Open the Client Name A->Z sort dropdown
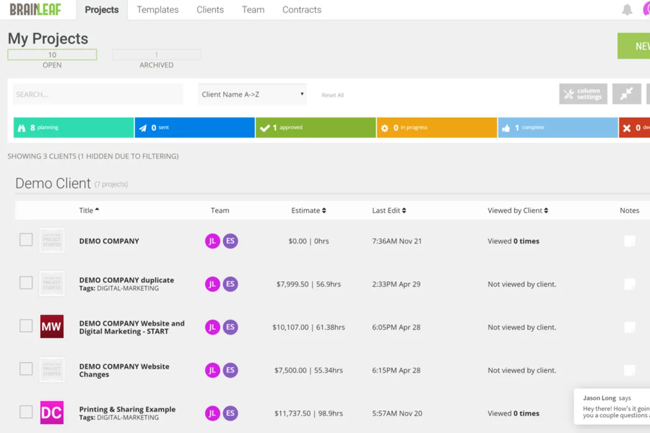The width and height of the screenshot is (650, 433). click(x=252, y=94)
